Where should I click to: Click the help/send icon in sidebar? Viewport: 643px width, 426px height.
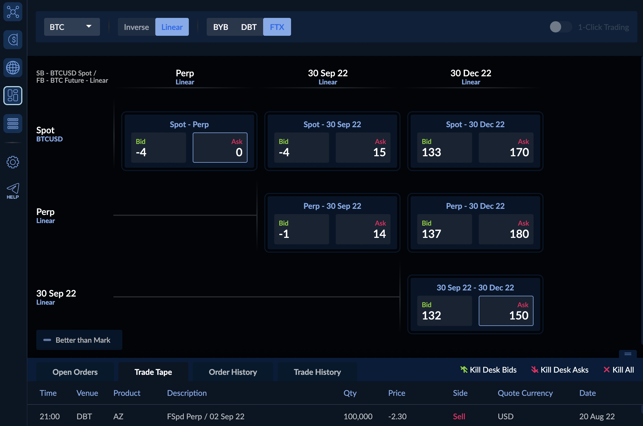(x=12, y=189)
